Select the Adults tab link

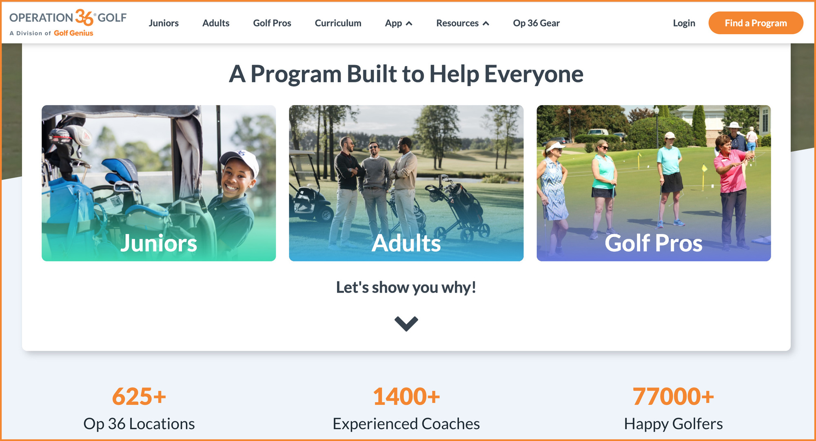215,22
